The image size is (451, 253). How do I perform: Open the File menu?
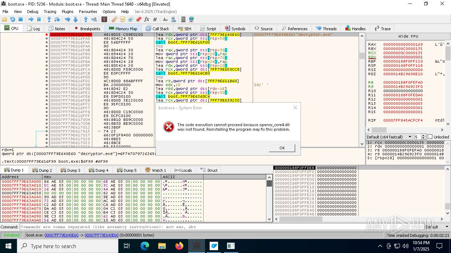pyautogui.click(x=5, y=12)
